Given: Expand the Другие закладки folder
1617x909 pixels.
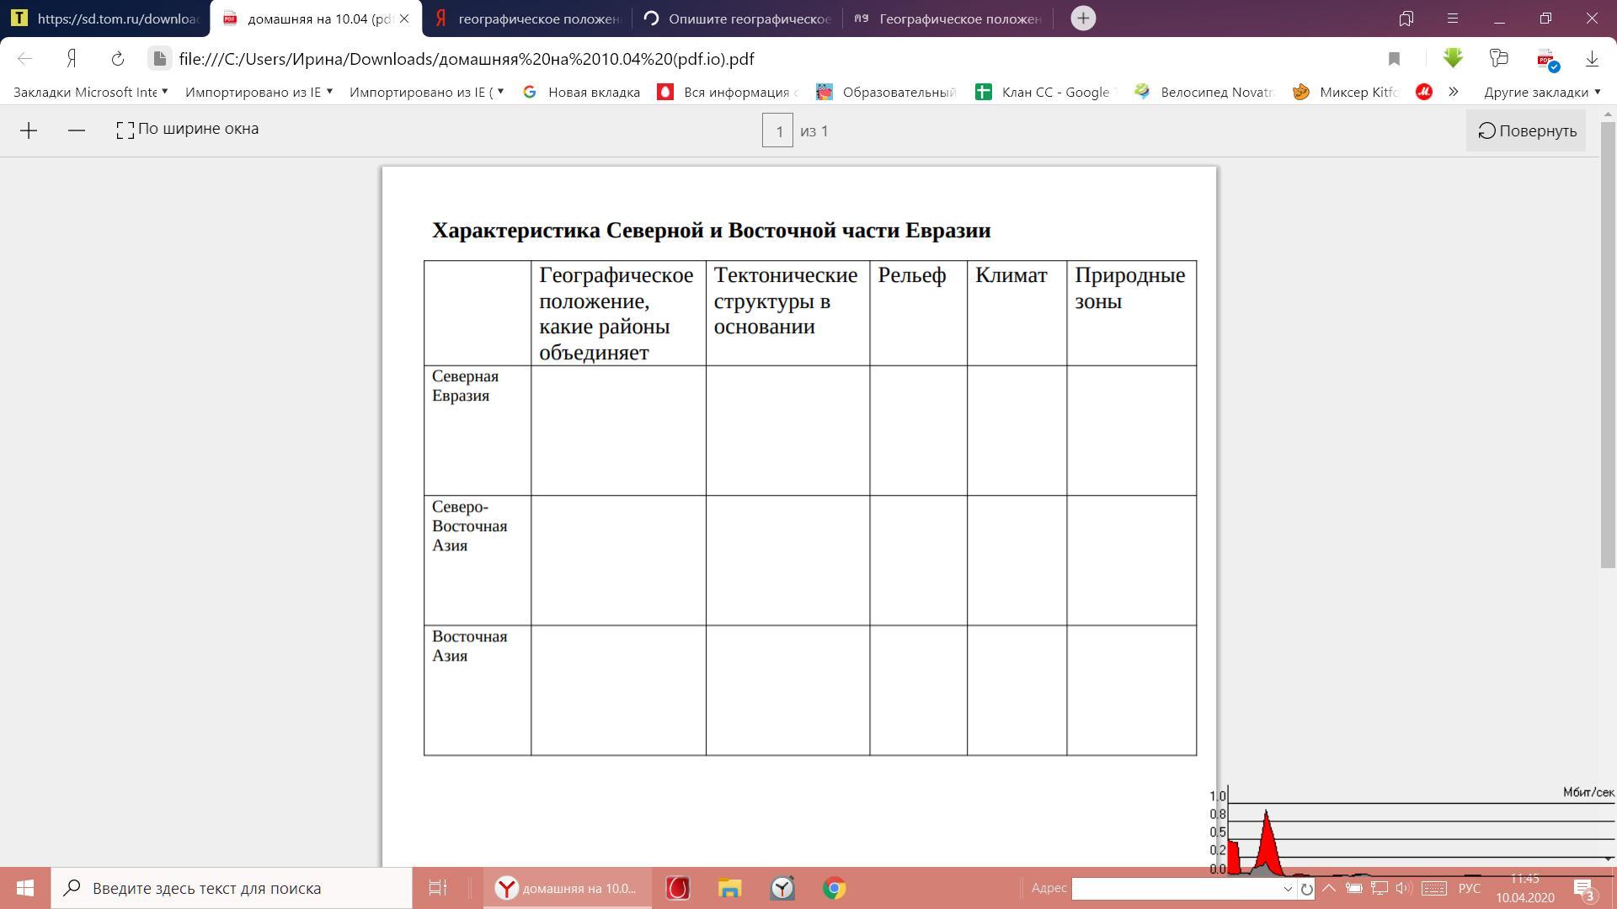Looking at the screenshot, I should point(1541,92).
